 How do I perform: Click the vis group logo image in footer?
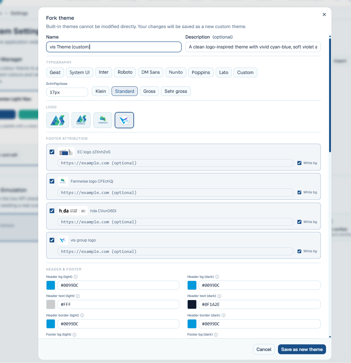(63, 240)
